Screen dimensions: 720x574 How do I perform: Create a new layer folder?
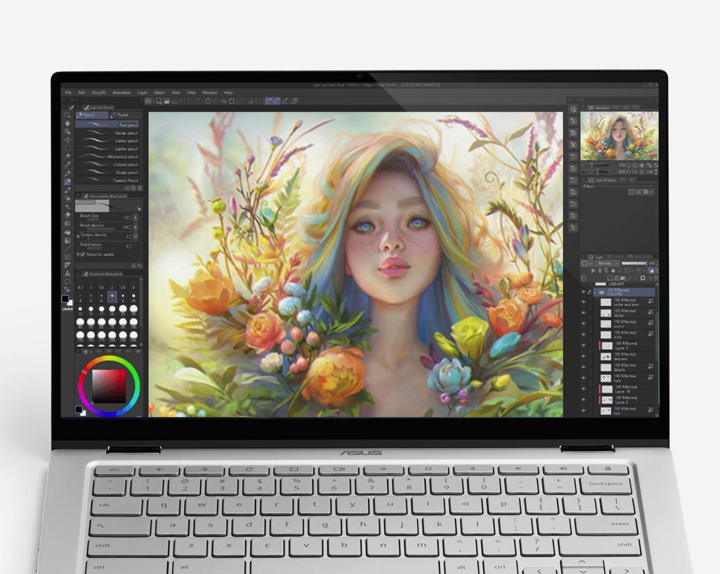622,278
